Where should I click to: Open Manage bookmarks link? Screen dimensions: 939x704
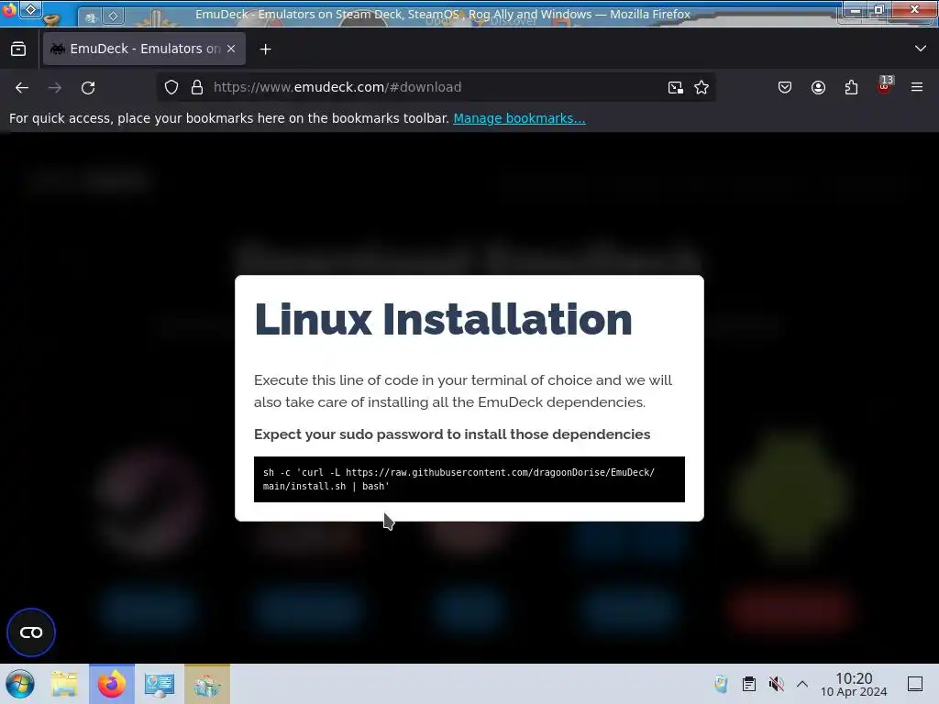(519, 118)
